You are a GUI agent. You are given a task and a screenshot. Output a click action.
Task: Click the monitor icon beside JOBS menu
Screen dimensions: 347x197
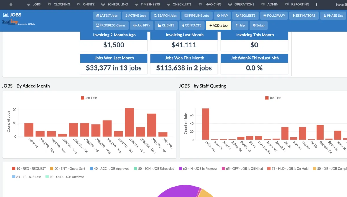tap(29, 5)
